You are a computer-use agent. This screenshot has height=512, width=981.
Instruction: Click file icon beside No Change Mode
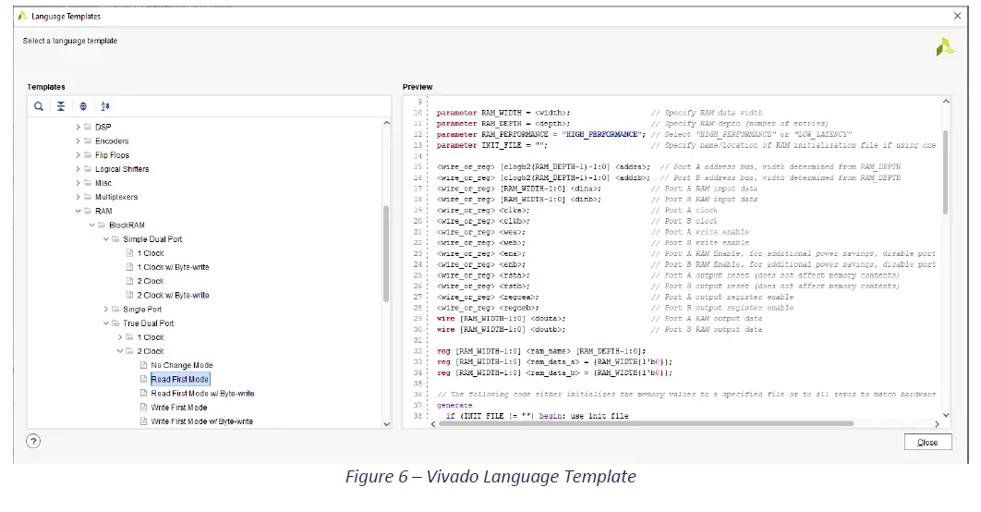144,365
